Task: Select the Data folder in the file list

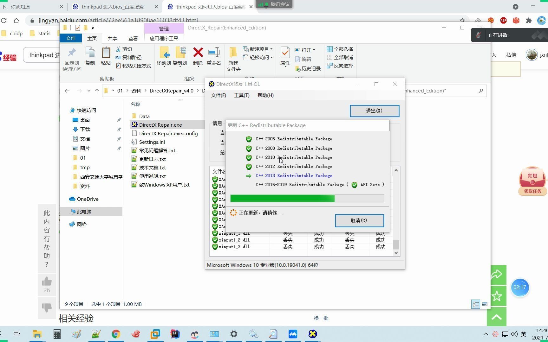Action: coord(144,116)
